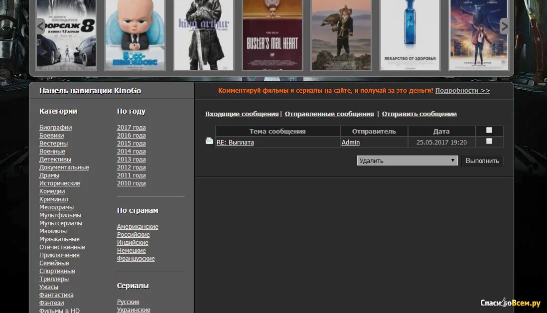Select the Мультсериалы category
Viewport: 547px width, 313px height.
pos(61,223)
